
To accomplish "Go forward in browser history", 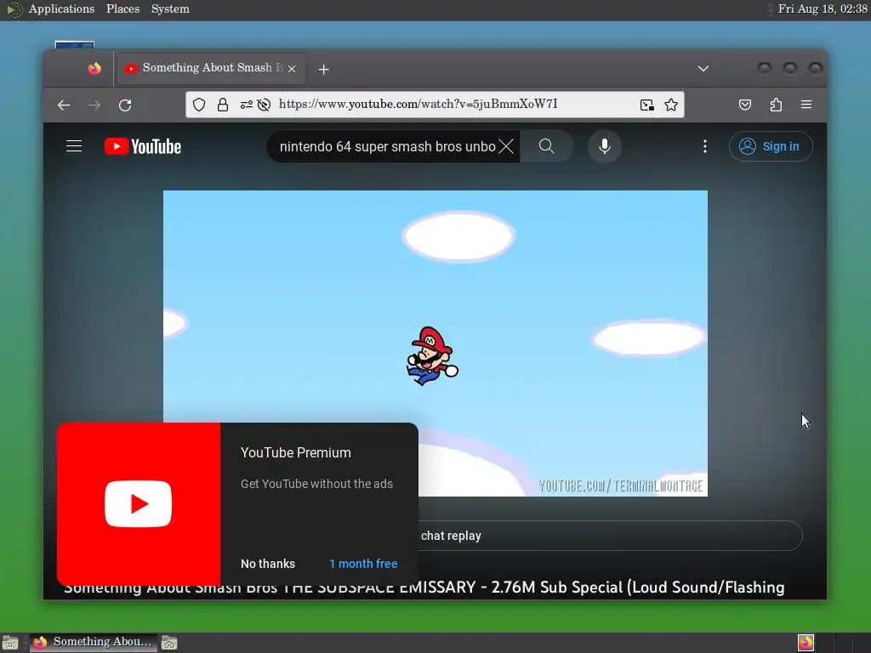I will pyautogui.click(x=94, y=105).
